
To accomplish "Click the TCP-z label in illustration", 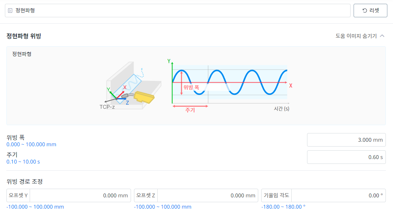I will (107, 107).
